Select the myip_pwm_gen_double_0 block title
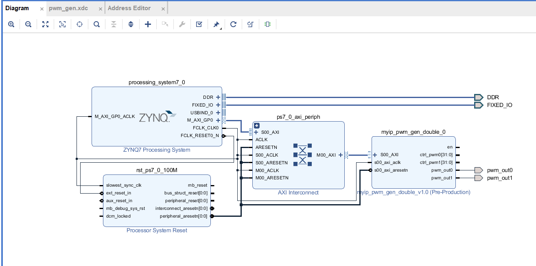The width and height of the screenshot is (536, 266). [413, 132]
